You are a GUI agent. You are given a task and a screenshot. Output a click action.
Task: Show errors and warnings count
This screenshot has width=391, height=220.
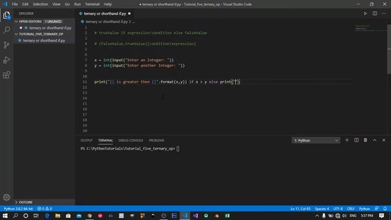45,208
